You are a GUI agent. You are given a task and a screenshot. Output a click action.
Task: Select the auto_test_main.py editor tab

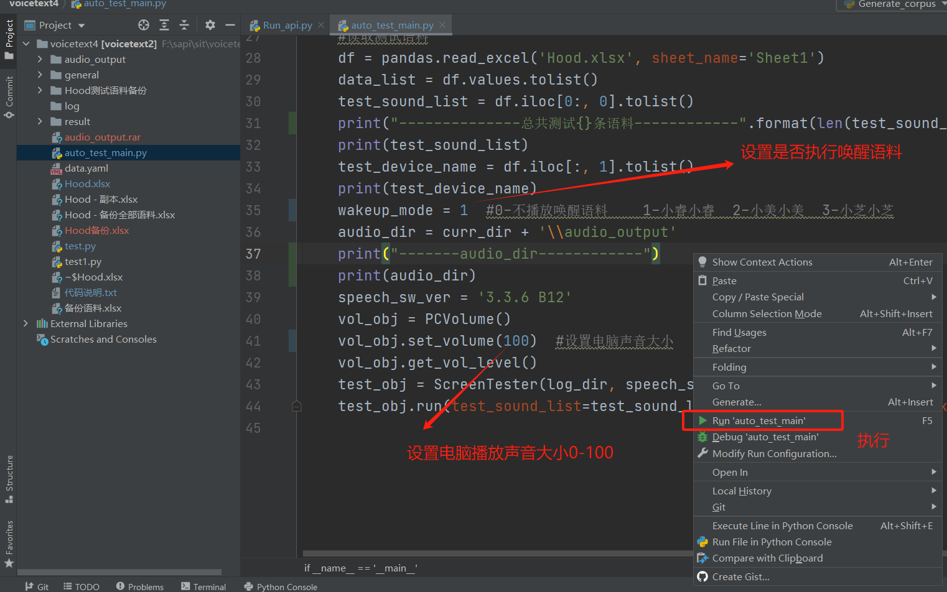point(392,25)
